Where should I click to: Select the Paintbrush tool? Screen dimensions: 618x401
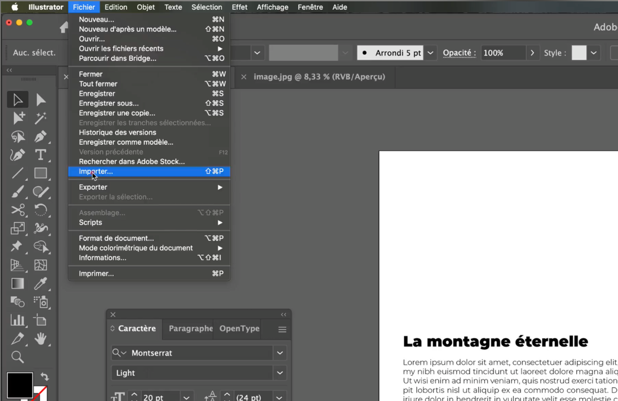point(18,192)
